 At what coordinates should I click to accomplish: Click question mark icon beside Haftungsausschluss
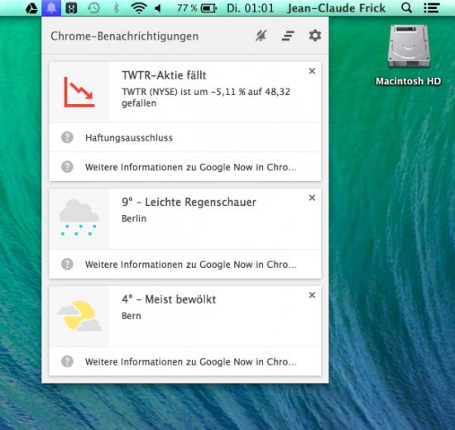pos(67,137)
